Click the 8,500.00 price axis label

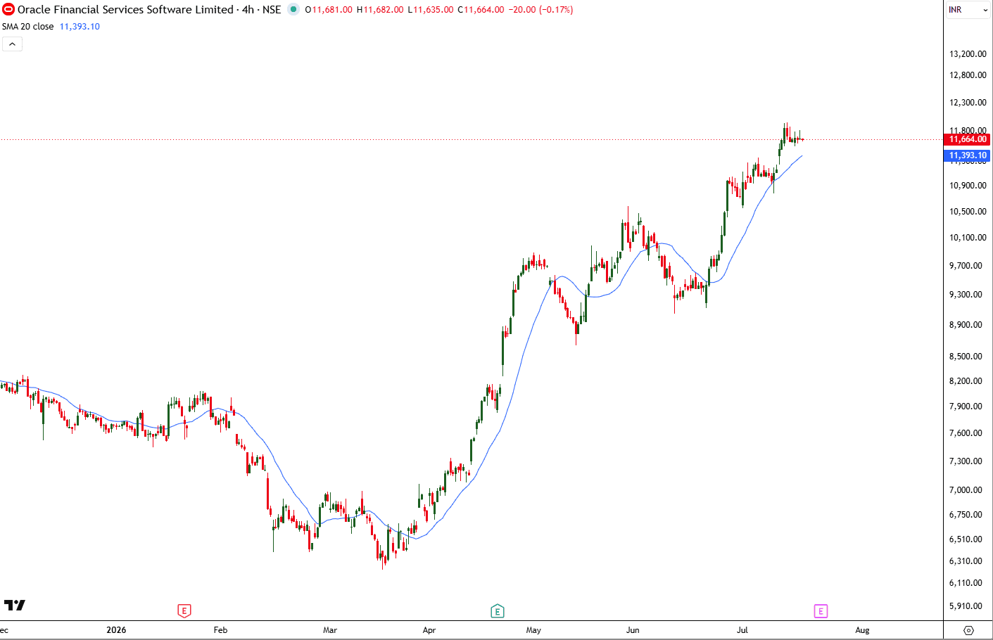(966, 357)
